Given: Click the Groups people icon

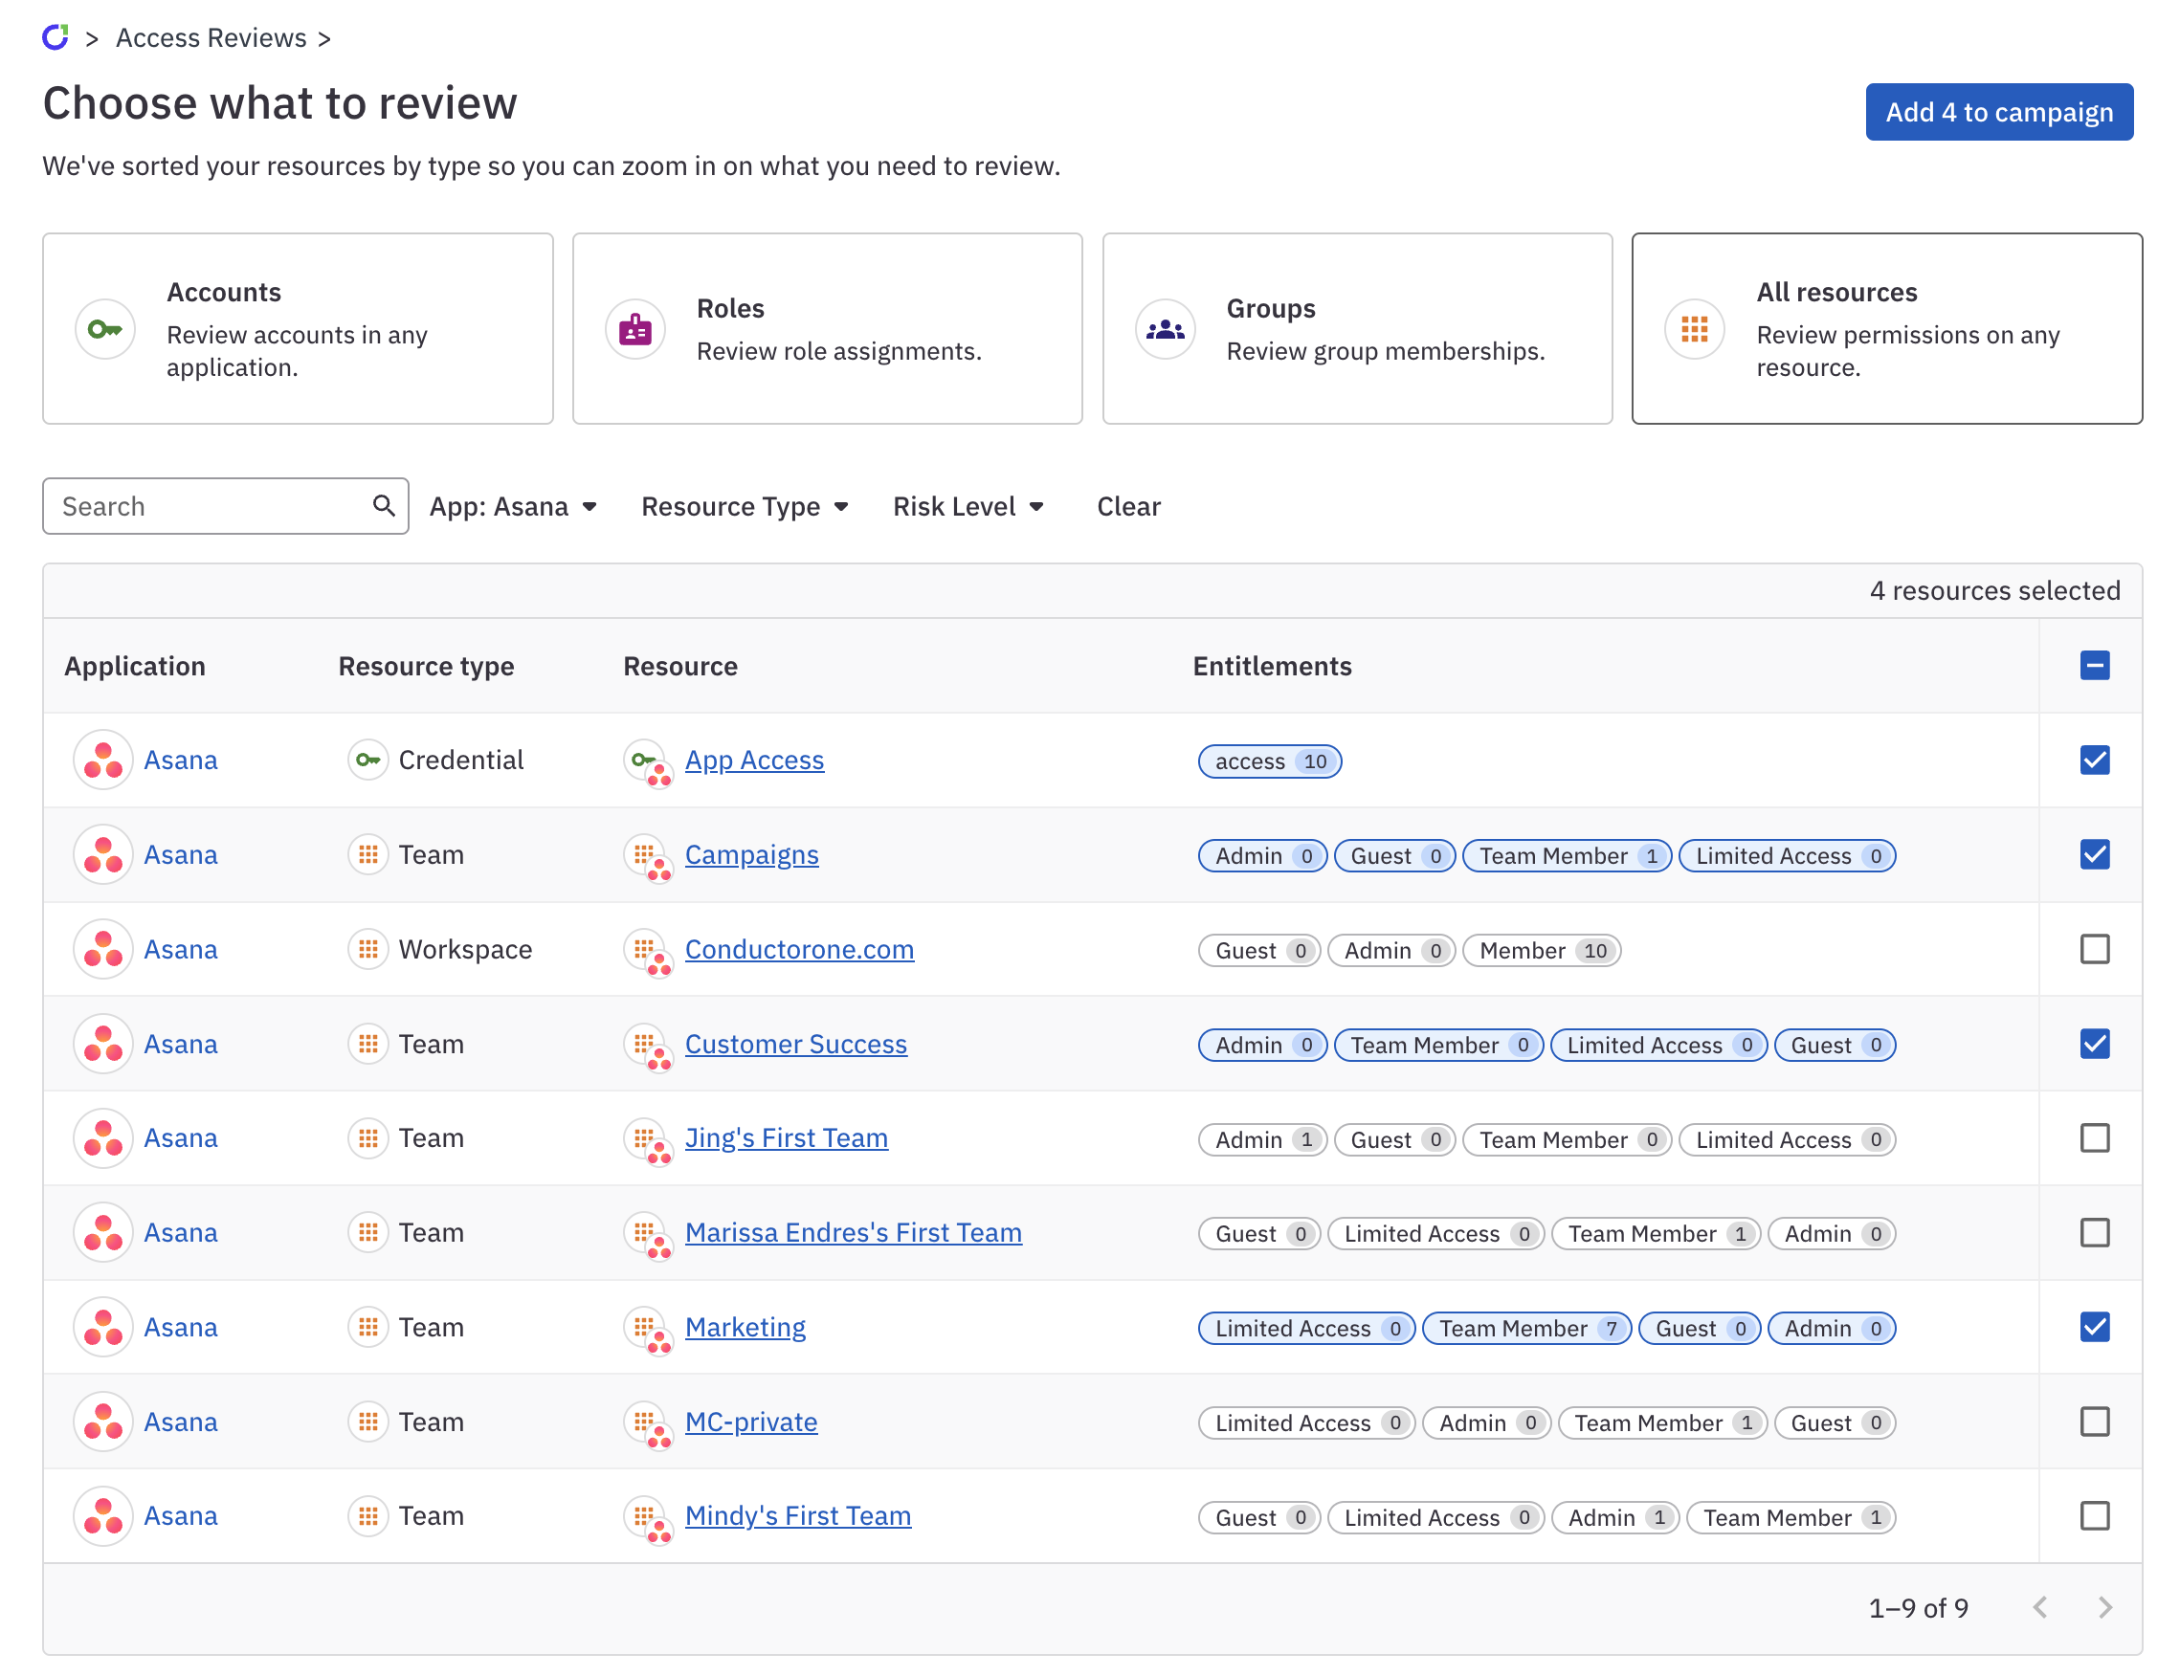Looking at the screenshot, I should pyautogui.click(x=1165, y=328).
